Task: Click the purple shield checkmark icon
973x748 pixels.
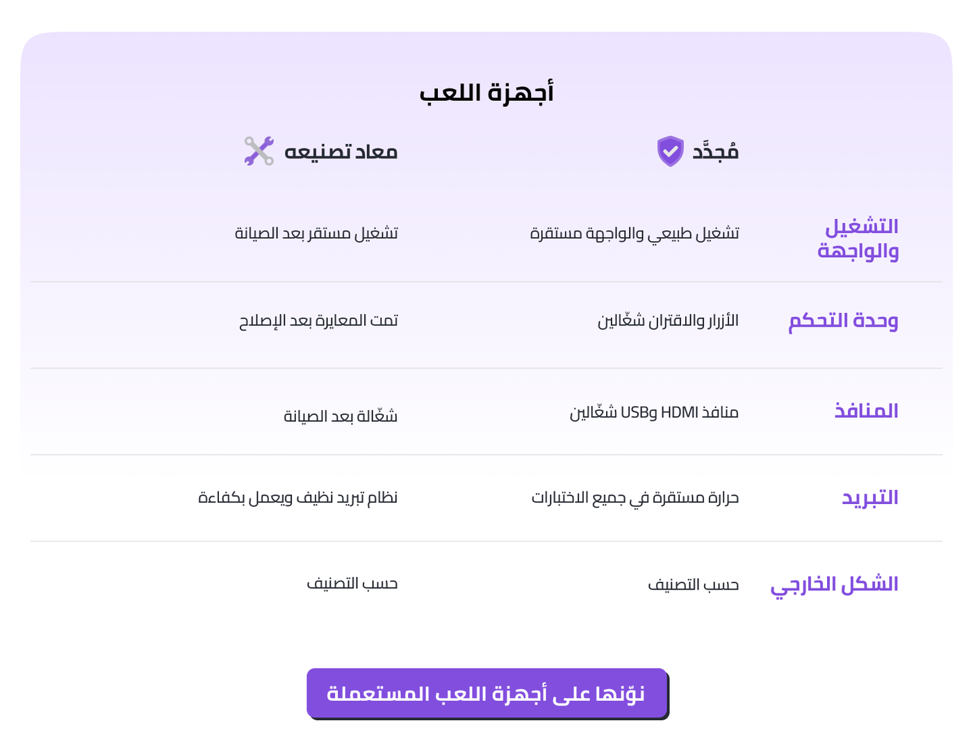Action: click(670, 151)
